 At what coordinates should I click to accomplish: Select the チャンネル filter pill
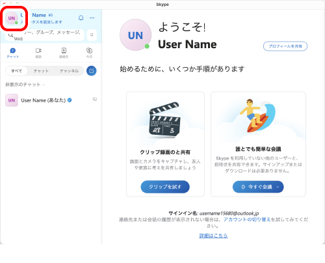click(69, 71)
